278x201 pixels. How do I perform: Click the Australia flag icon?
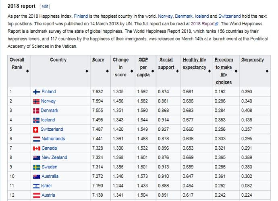pyautogui.click(x=37, y=176)
